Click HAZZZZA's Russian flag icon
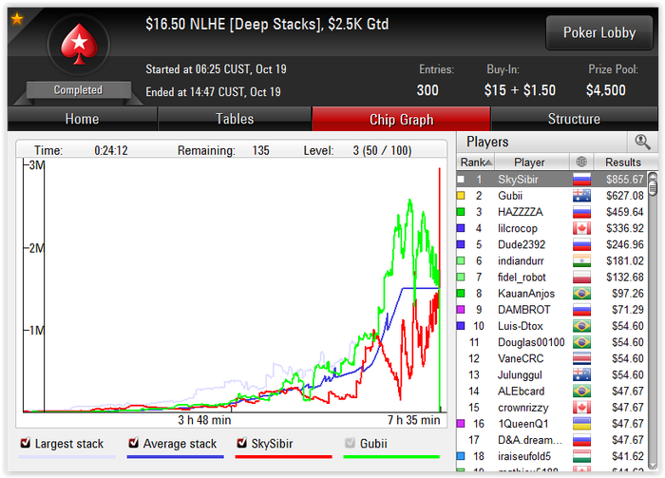 [581, 212]
